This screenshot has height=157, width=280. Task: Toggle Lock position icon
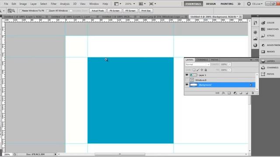click(x=202, y=70)
